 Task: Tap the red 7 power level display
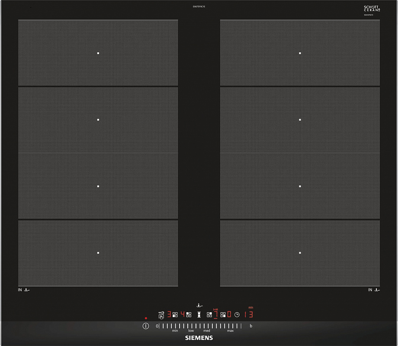pos(215,314)
